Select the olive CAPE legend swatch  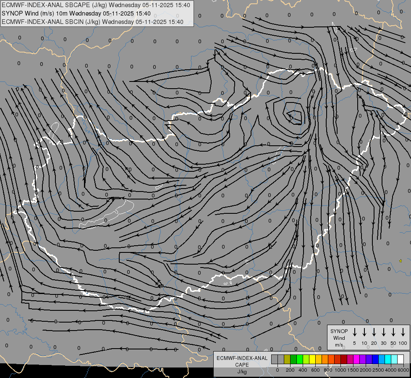(x=287, y=359)
